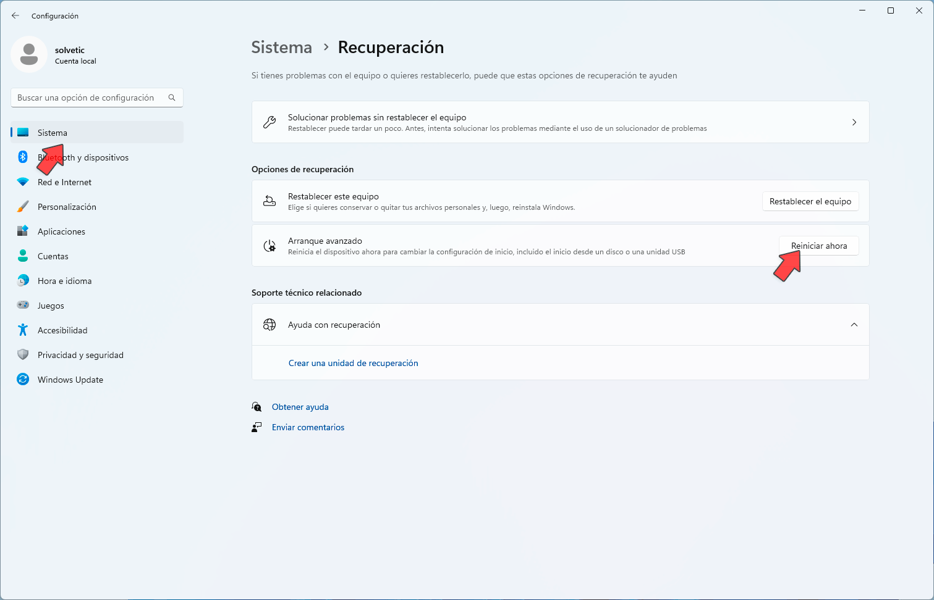Viewport: 934px width, 600px height.
Task: Click the search magnifier icon
Action: pyautogui.click(x=171, y=98)
